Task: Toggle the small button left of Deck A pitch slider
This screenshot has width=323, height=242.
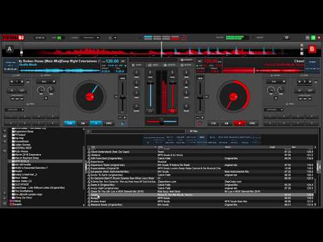Action: [x=116, y=97]
